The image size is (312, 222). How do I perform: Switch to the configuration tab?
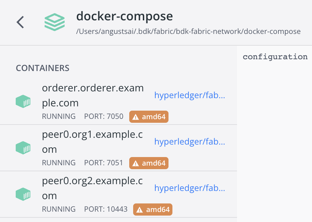click(x=275, y=56)
